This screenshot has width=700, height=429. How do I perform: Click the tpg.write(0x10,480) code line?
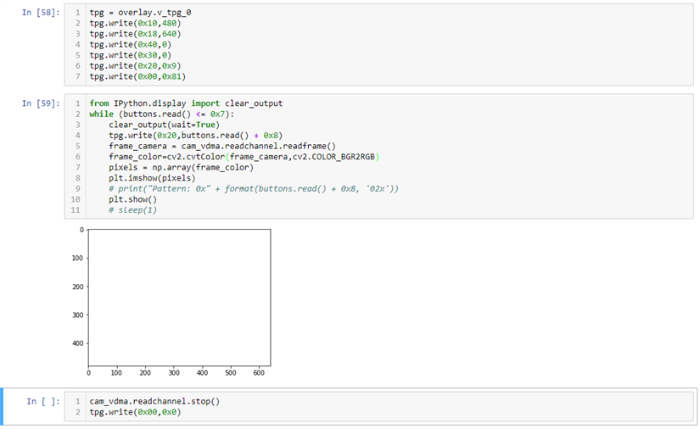coord(134,23)
